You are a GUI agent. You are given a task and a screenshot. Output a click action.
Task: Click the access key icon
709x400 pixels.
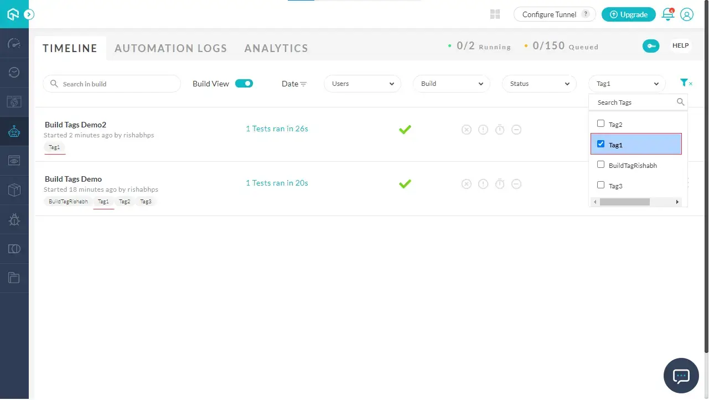tap(651, 46)
